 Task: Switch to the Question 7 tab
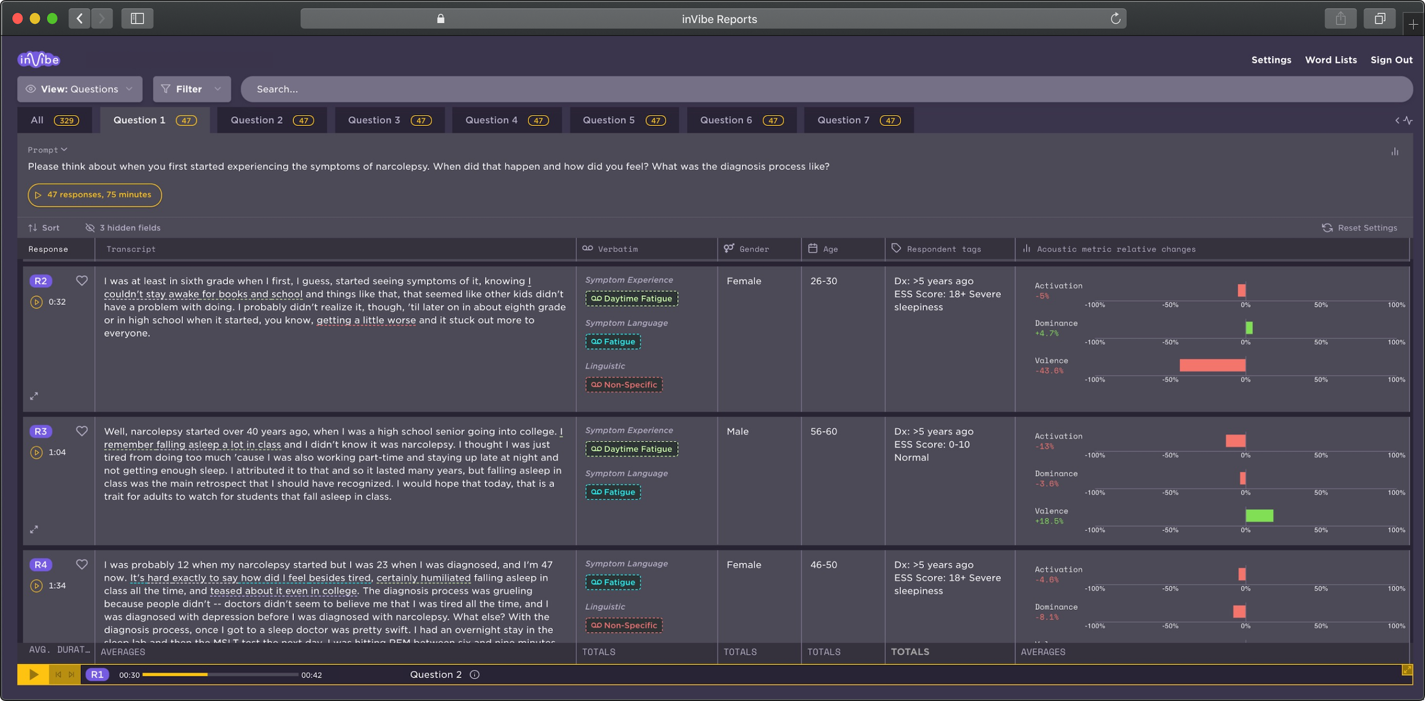click(859, 120)
